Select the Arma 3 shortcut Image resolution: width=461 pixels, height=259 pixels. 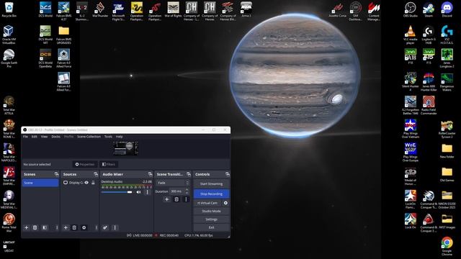tap(246, 9)
